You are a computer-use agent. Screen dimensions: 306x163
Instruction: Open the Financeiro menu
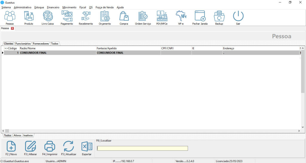tap(53, 7)
